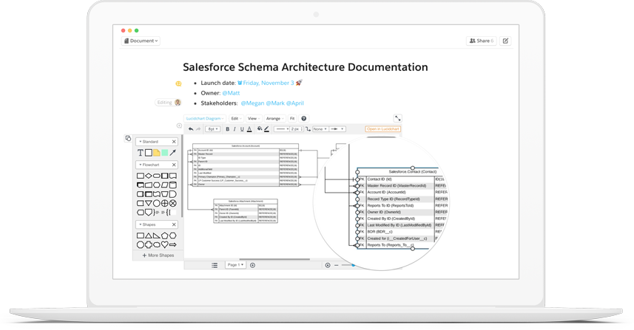634x330 pixels.
Task: Collapse the Flowchart shapes section
Action: point(141,165)
